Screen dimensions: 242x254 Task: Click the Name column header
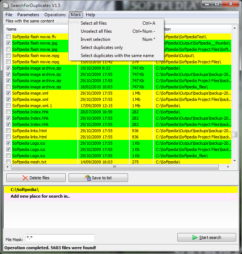[37, 29]
